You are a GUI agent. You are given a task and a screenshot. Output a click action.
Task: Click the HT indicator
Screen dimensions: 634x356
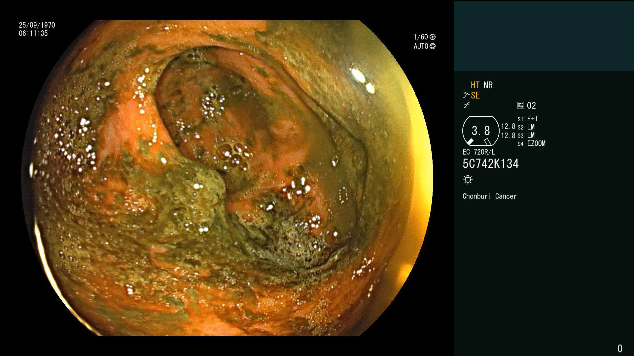tap(475, 85)
